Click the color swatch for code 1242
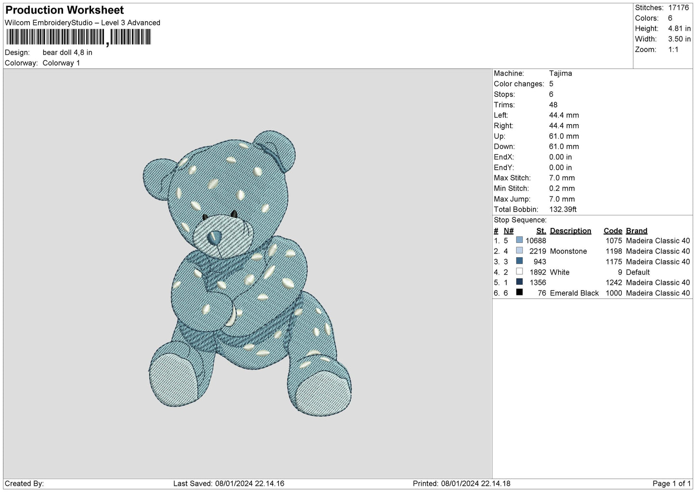Image resolution: width=696 pixels, height=492 pixels. (x=519, y=282)
